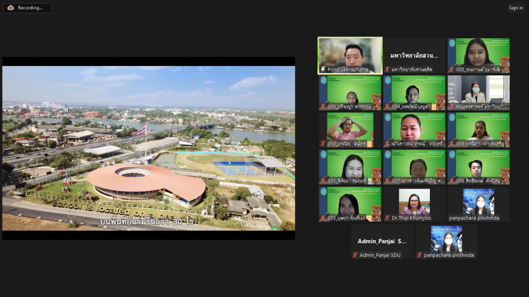The width and height of the screenshot is (529, 297).
Task: Click muted mic icon on the 003_ participant
Action: click(x=322, y=218)
